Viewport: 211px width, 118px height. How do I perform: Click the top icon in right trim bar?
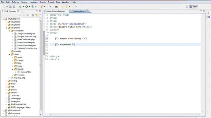click(x=209, y=13)
